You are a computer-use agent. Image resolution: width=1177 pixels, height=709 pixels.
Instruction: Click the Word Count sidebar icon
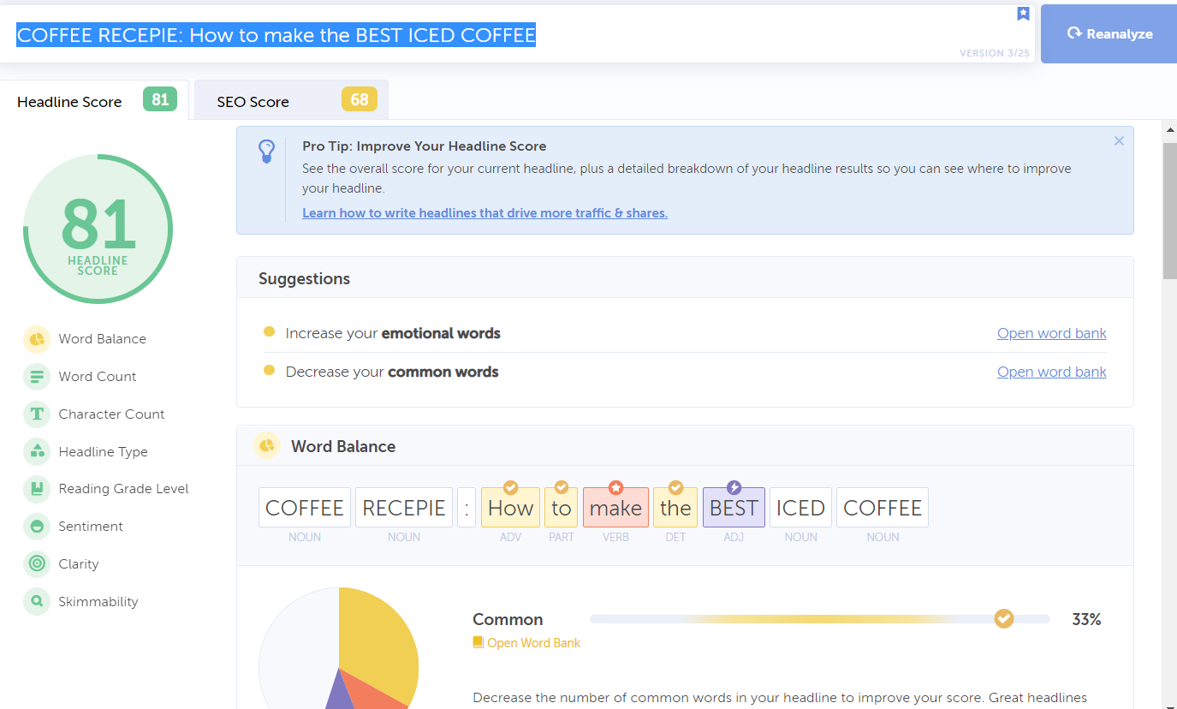click(37, 377)
